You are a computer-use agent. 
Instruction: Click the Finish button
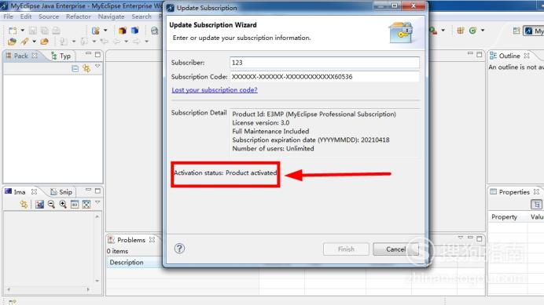pyautogui.click(x=346, y=249)
